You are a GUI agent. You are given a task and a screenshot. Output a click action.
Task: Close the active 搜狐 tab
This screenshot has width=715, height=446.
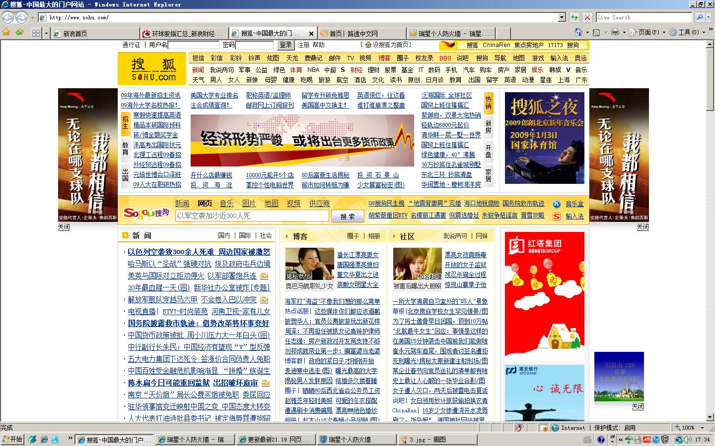(311, 34)
